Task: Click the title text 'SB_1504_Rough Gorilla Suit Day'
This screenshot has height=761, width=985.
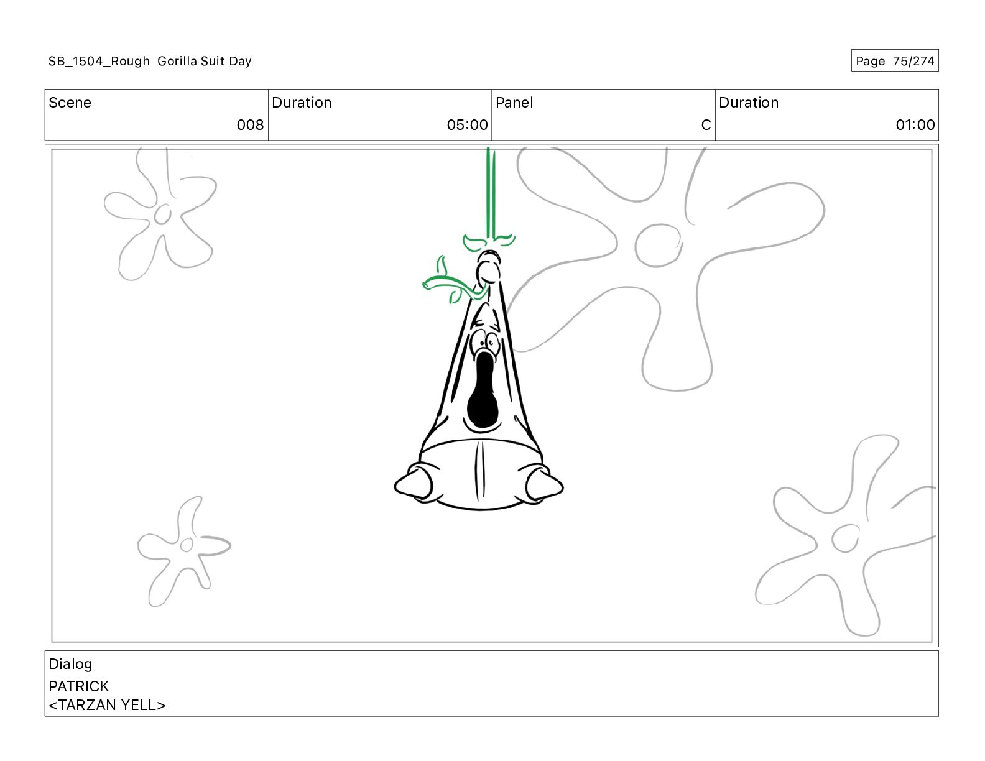Action: (150, 61)
